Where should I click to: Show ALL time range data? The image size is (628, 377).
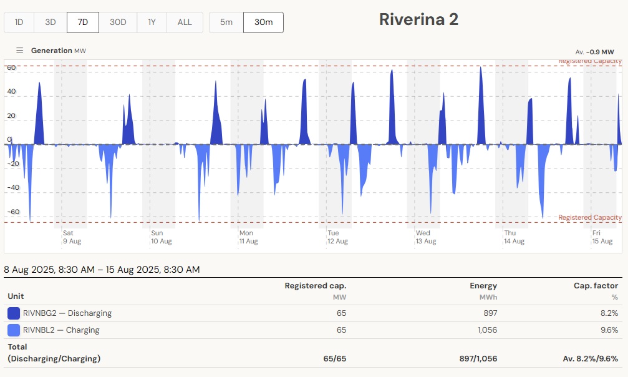[185, 22]
